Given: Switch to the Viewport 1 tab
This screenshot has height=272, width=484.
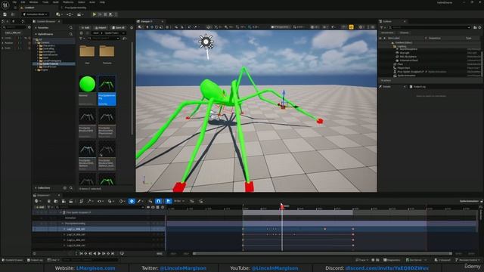Looking at the screenshot, I should click(x=147, y=21).
